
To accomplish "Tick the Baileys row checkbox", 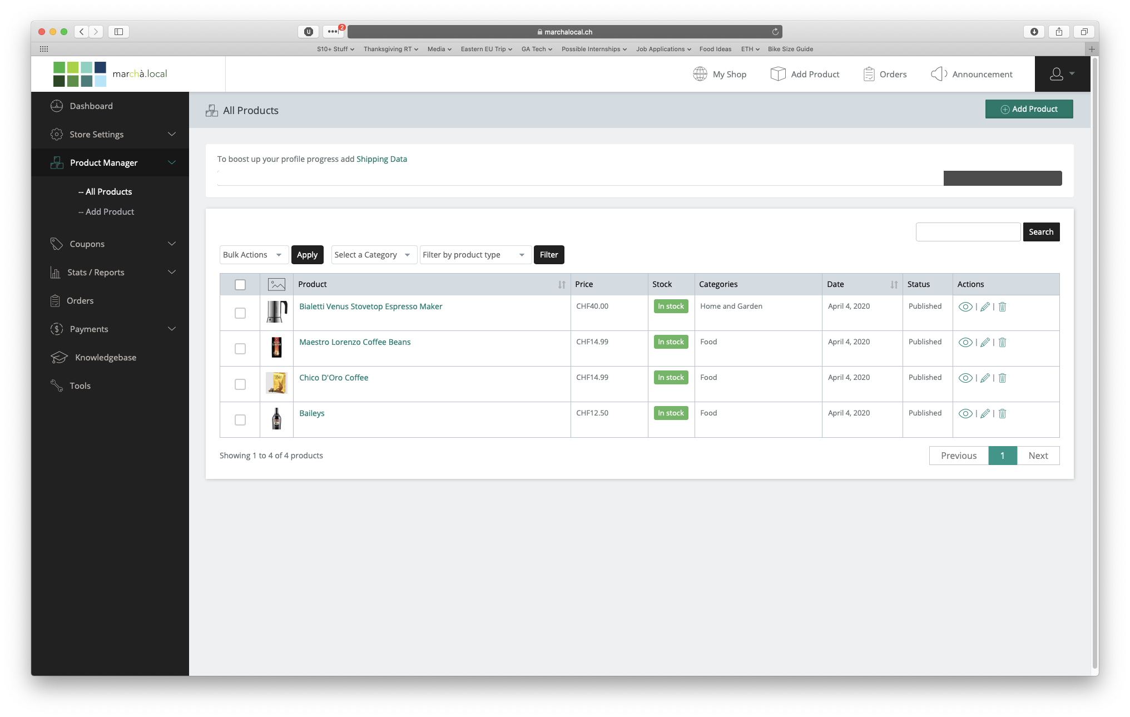I will [x=240, y=420].
